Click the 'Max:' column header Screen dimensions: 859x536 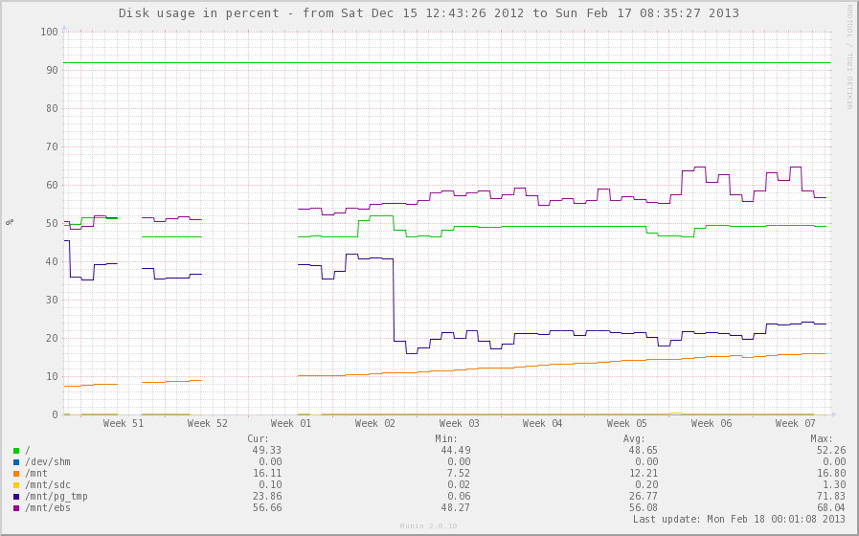821,437
